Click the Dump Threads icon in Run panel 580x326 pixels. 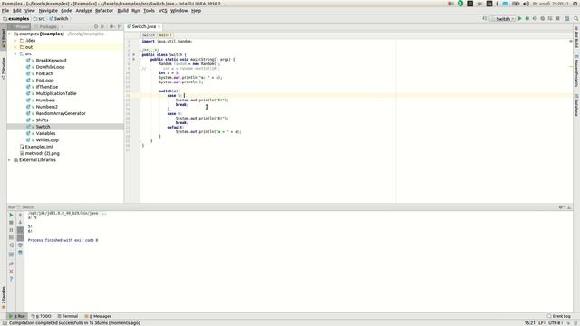point(11,237)
